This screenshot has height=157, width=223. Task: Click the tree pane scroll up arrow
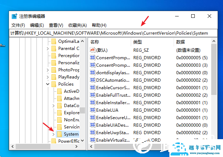click(82, 41)
